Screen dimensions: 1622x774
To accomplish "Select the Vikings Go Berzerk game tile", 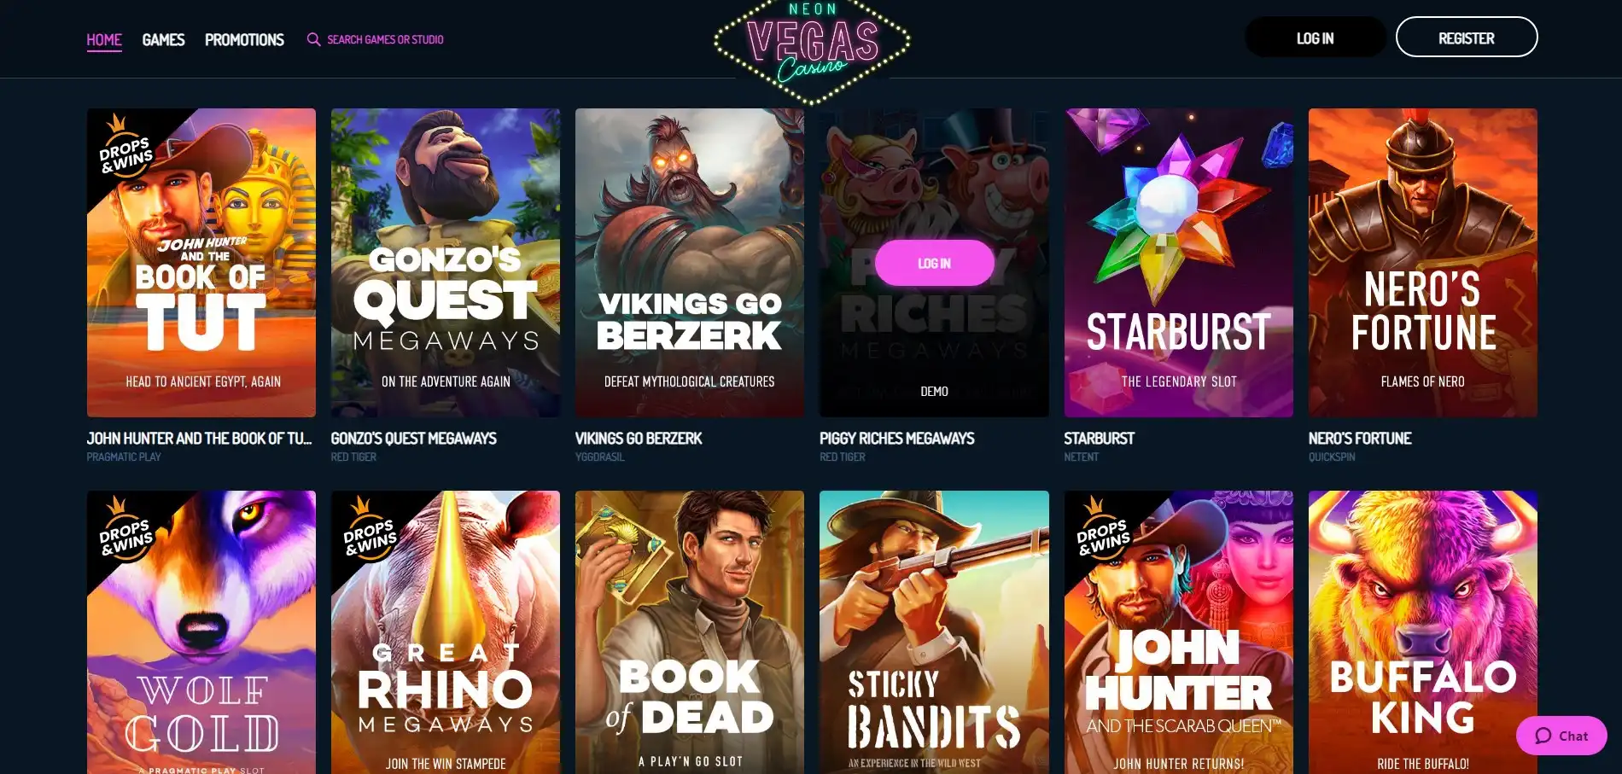I will click(690, 263).
